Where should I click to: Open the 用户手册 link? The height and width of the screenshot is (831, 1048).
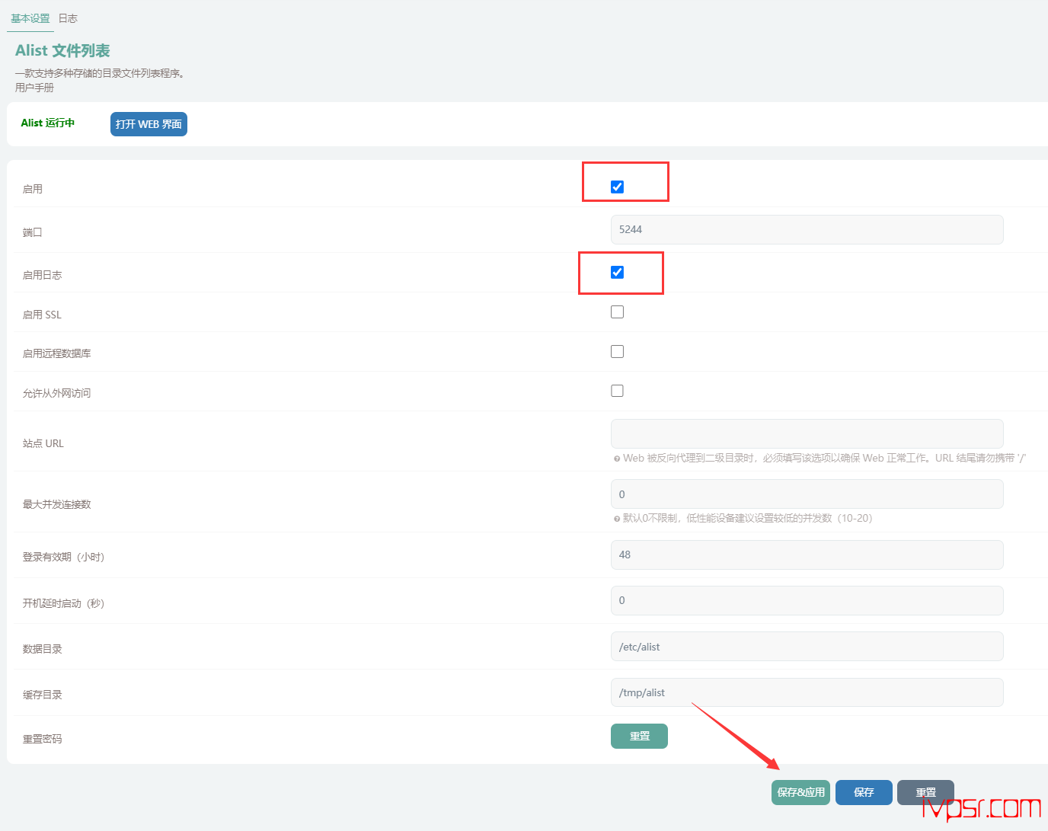click(x=34, y=88)
